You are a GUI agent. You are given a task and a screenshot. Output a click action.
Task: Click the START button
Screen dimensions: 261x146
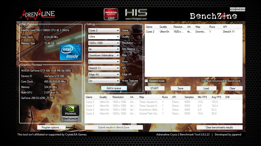click(155, 88)
